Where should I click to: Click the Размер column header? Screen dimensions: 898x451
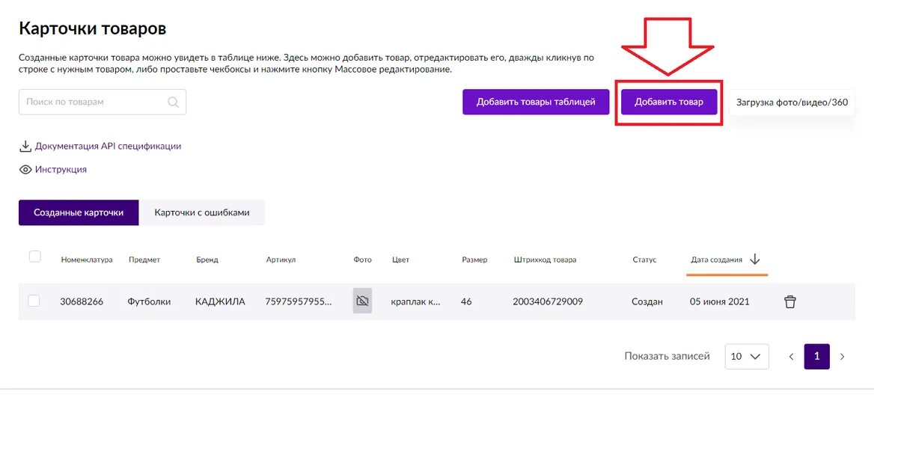(x=474, y=260)
